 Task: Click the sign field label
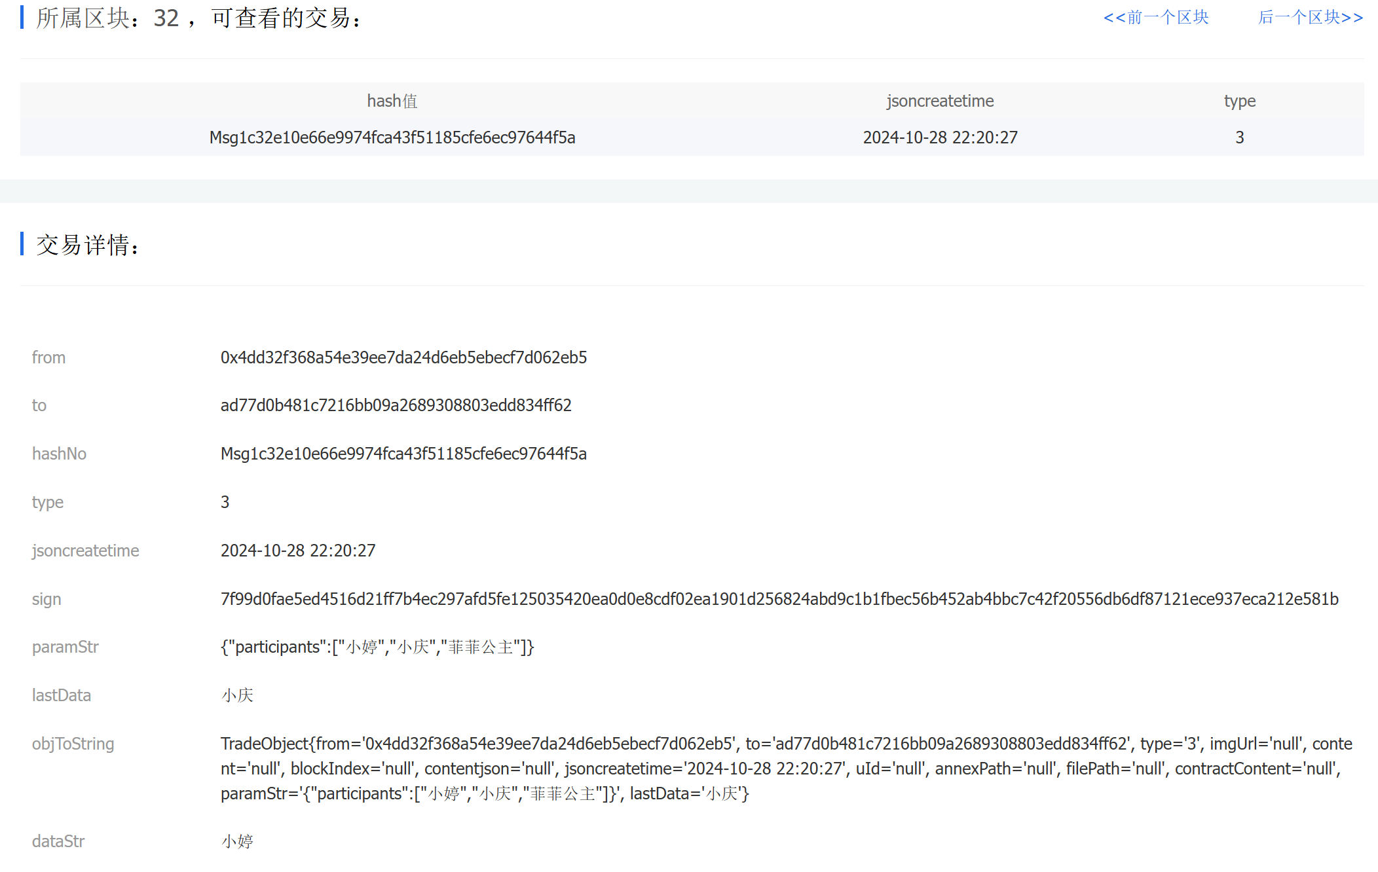point(47,599)
